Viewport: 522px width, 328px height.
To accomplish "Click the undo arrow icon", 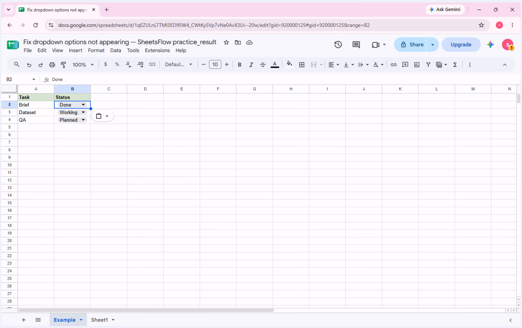I will pos(29,65).
